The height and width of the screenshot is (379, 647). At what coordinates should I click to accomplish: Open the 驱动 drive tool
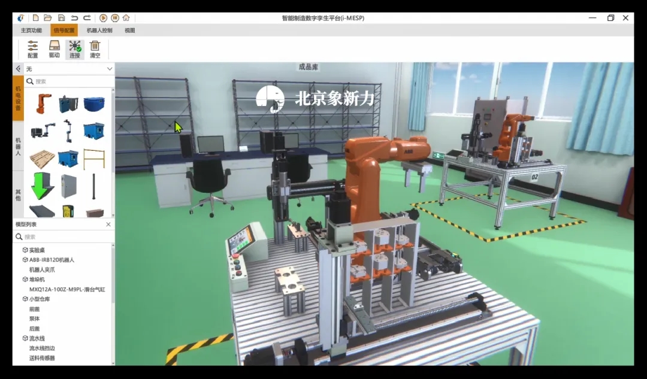point(54,49)
